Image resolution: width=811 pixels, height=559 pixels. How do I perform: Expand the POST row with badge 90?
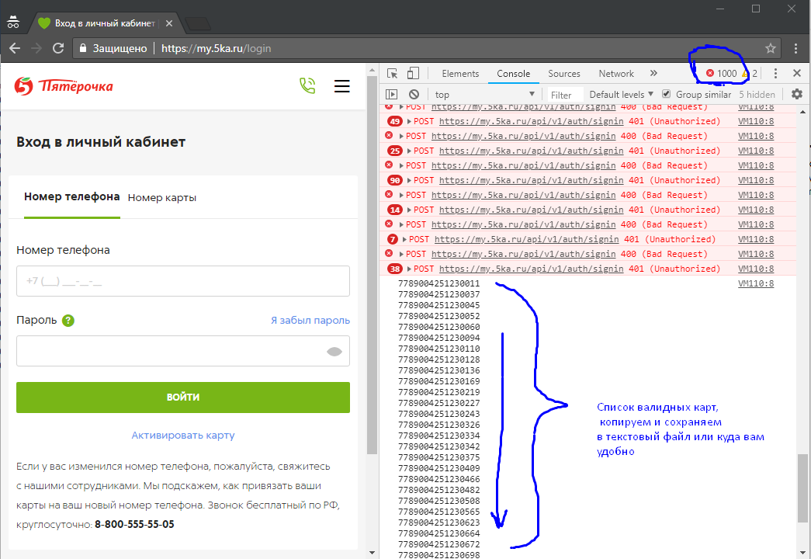(x=409, y=181)
